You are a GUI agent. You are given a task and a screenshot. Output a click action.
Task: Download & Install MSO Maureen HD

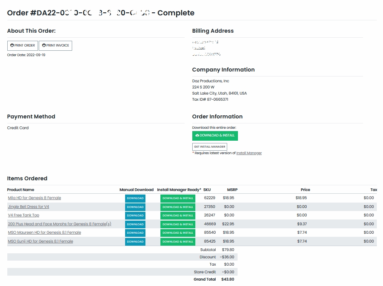[x=178, y=233]
